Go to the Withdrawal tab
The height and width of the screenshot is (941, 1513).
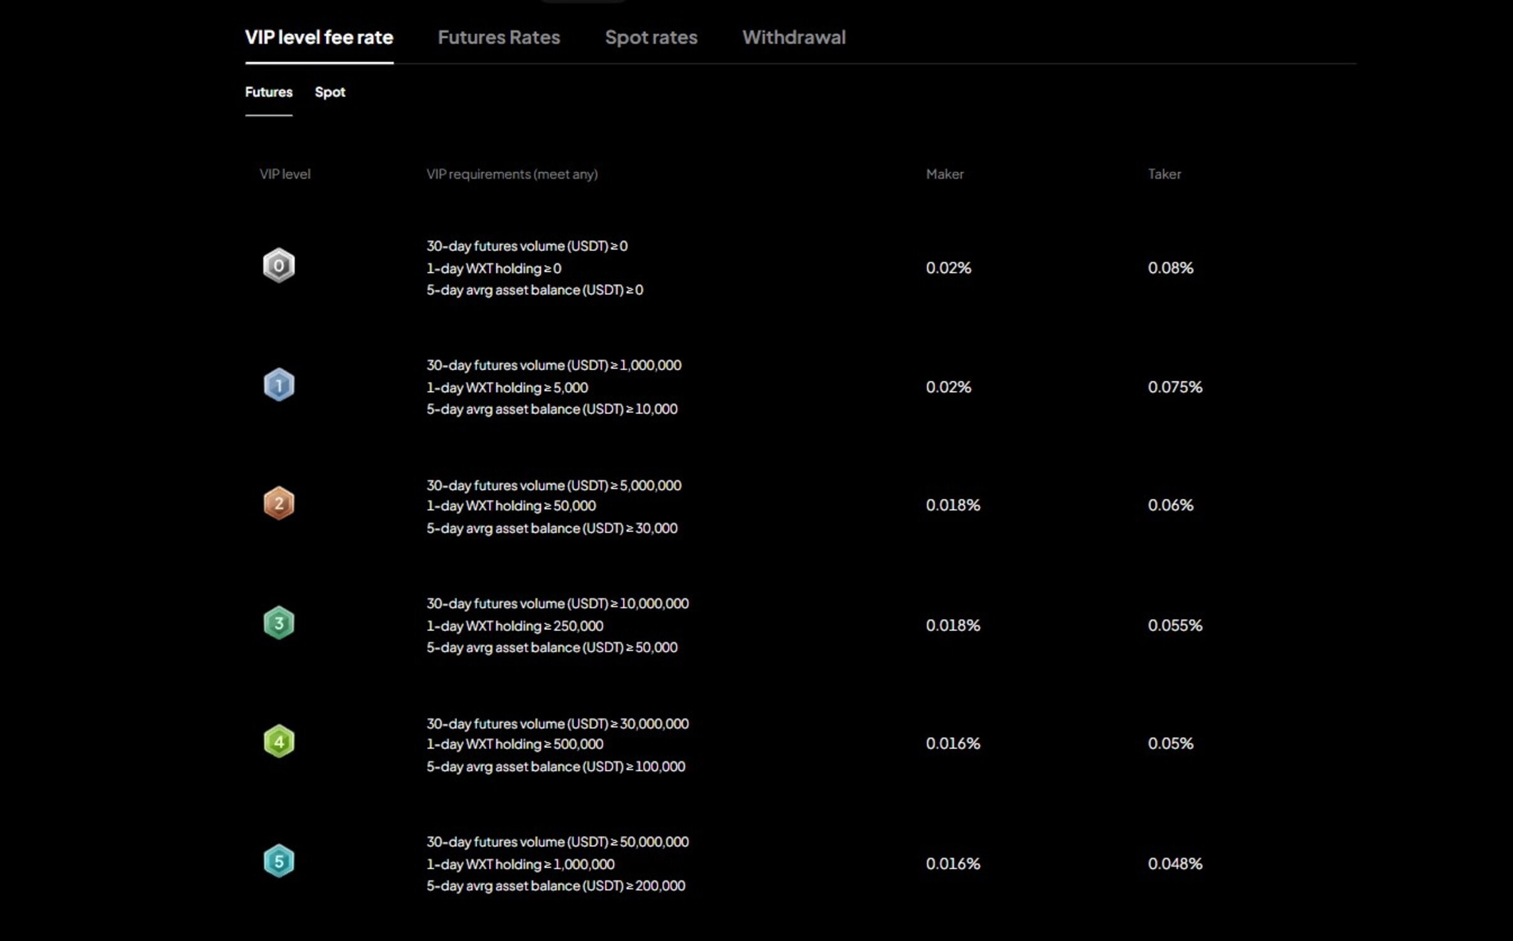[794, 38]
